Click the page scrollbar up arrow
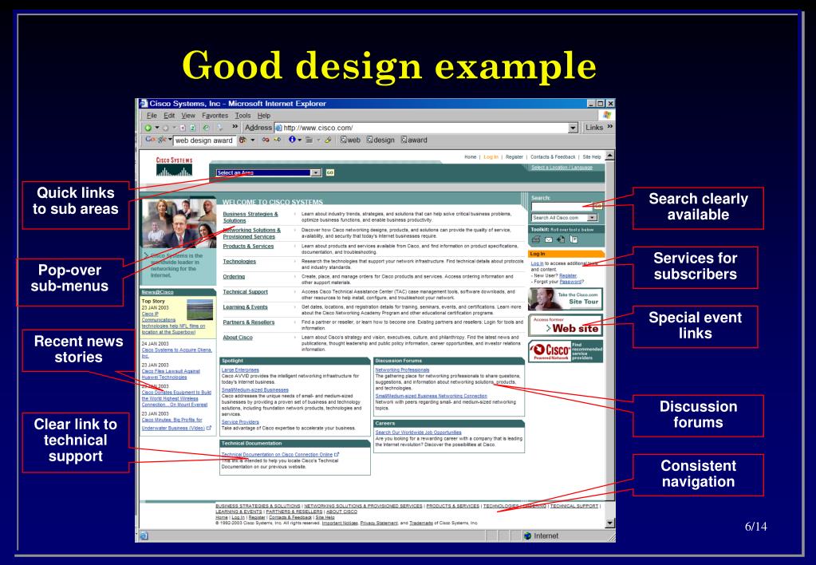The width and height of the screenshot is (816, 565). tap(610, 155)
